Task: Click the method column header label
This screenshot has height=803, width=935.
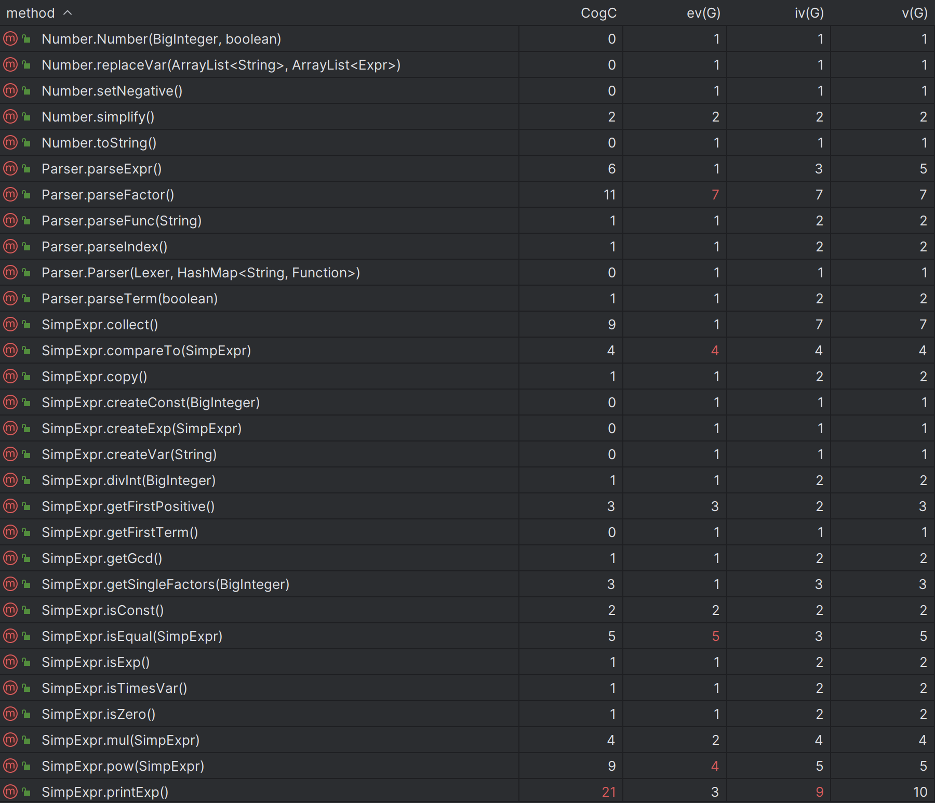Action: [x=31, y=13]
